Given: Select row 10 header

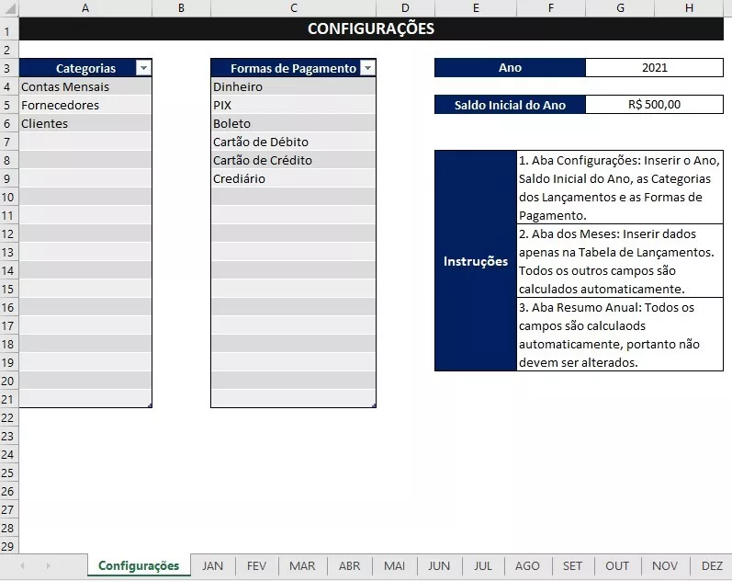Looking at the screenshot, I should [x=8, y=197].
